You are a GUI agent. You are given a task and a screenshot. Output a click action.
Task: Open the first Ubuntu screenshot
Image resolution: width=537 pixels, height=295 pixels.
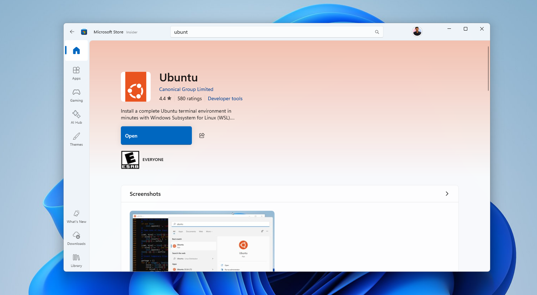[x=202, y=242]
